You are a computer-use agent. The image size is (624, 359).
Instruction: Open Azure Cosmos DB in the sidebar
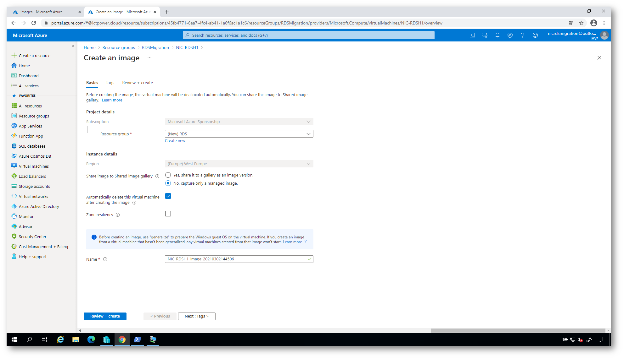point(35,156)
